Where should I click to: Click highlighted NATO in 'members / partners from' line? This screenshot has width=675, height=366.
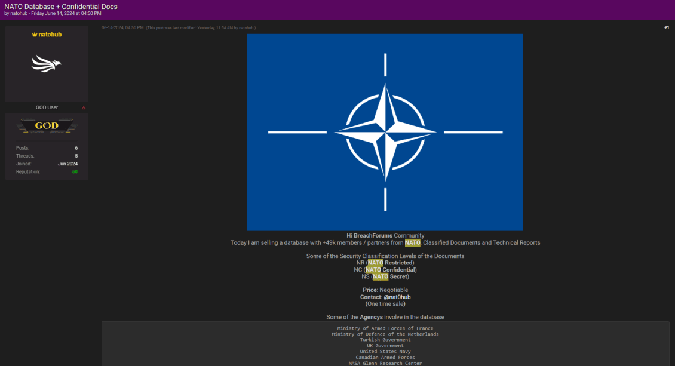pyautogui.click(x=412, y=243)
